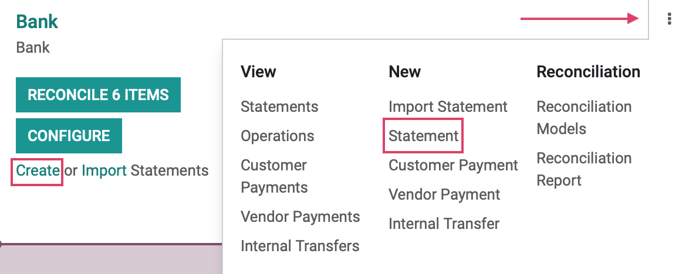Open Internal Transfers under View
The width and height of the screenshot is (689, 274).
pos(300,246)
